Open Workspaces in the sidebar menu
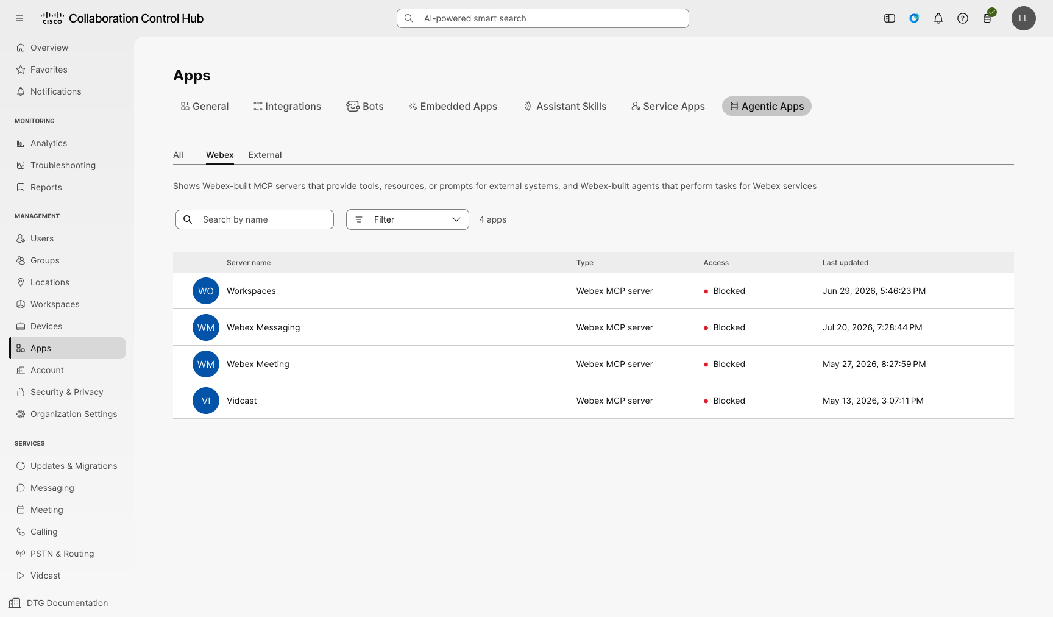This screenshot has height=617, width=1053. (x=67, y=304)
